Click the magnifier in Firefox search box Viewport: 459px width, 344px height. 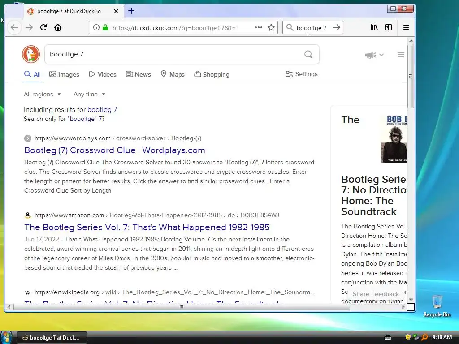pyautogui.click(x=290, y=27)
